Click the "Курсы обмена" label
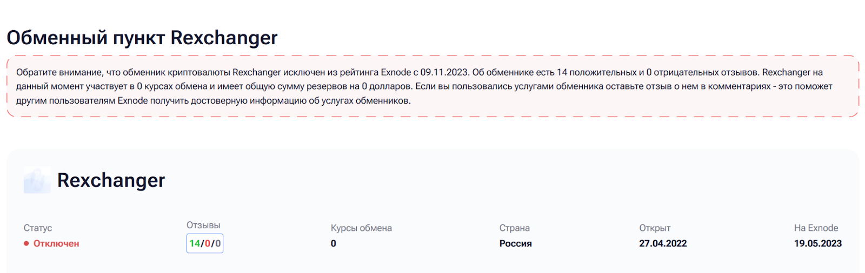The image size is (865, 273). pos(361,228)
